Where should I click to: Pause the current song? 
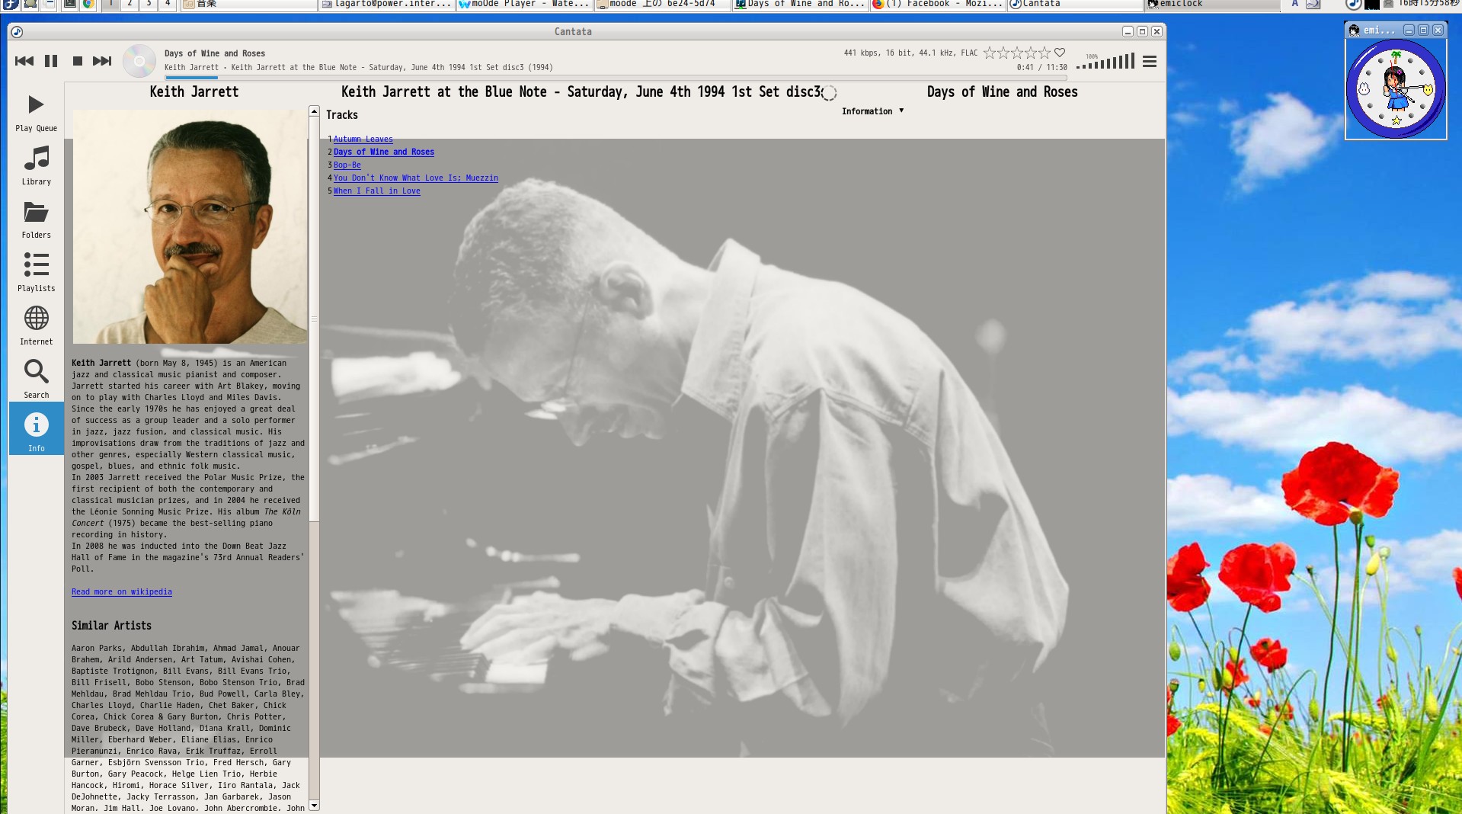pos(51,61)
